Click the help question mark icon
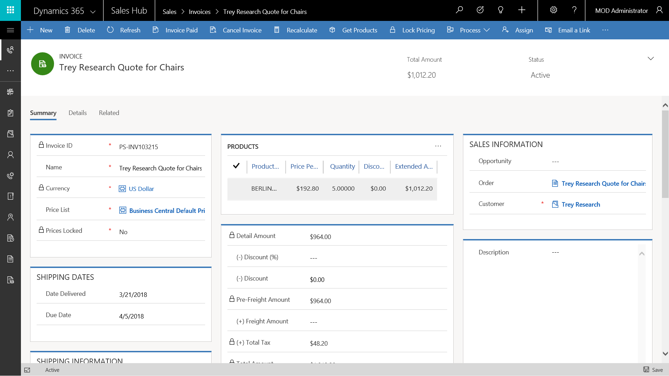 [x=574, y=10]
